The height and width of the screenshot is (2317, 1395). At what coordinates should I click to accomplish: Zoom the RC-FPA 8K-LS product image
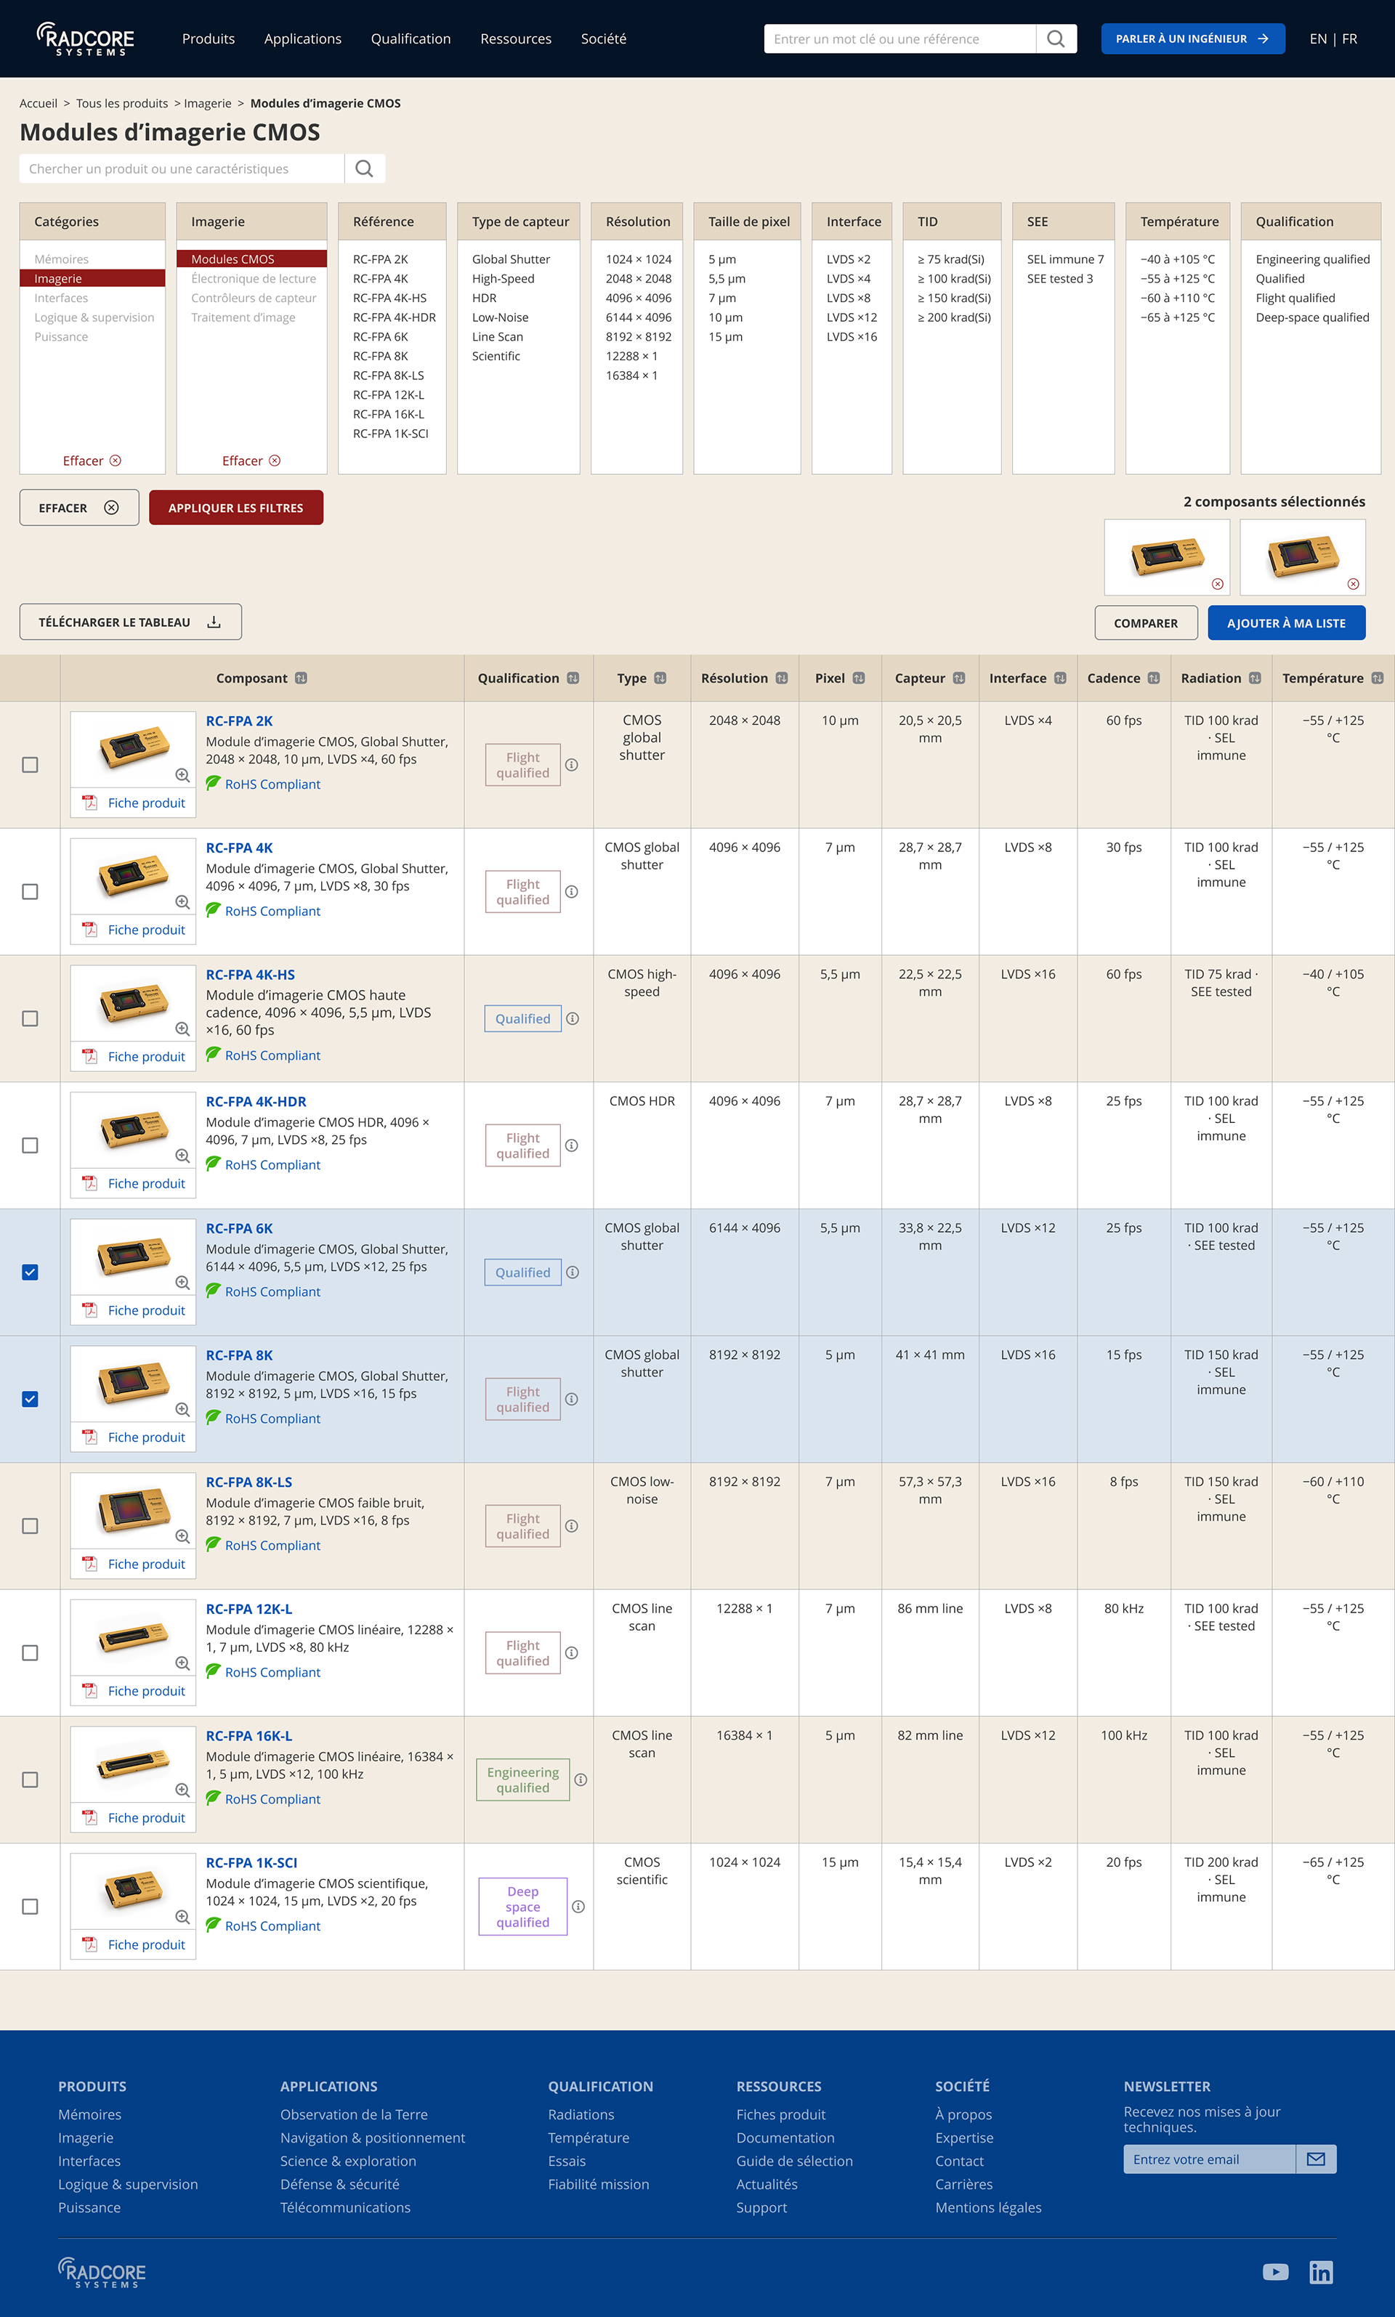point(182,1536)
